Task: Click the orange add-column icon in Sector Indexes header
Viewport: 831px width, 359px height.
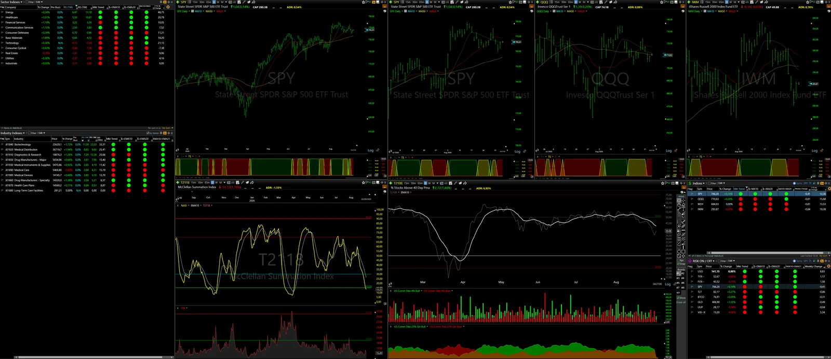Action: click(x=168, y=7)
